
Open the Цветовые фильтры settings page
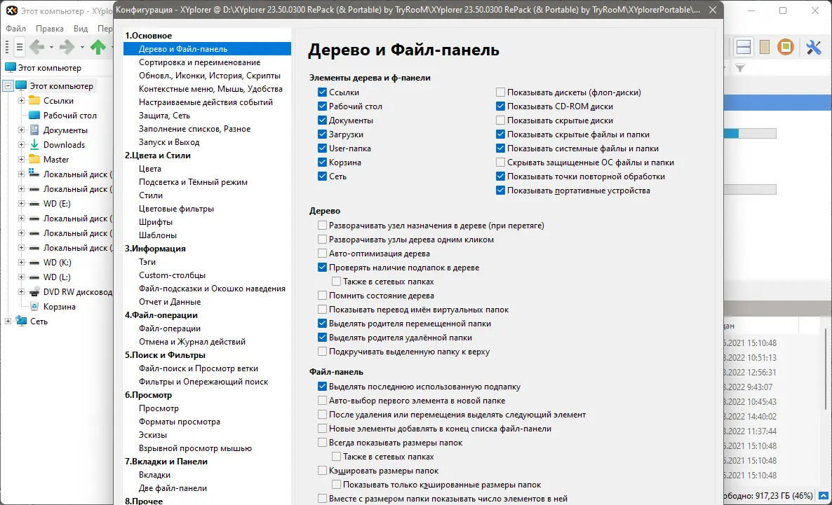click(x=176, y=208)
